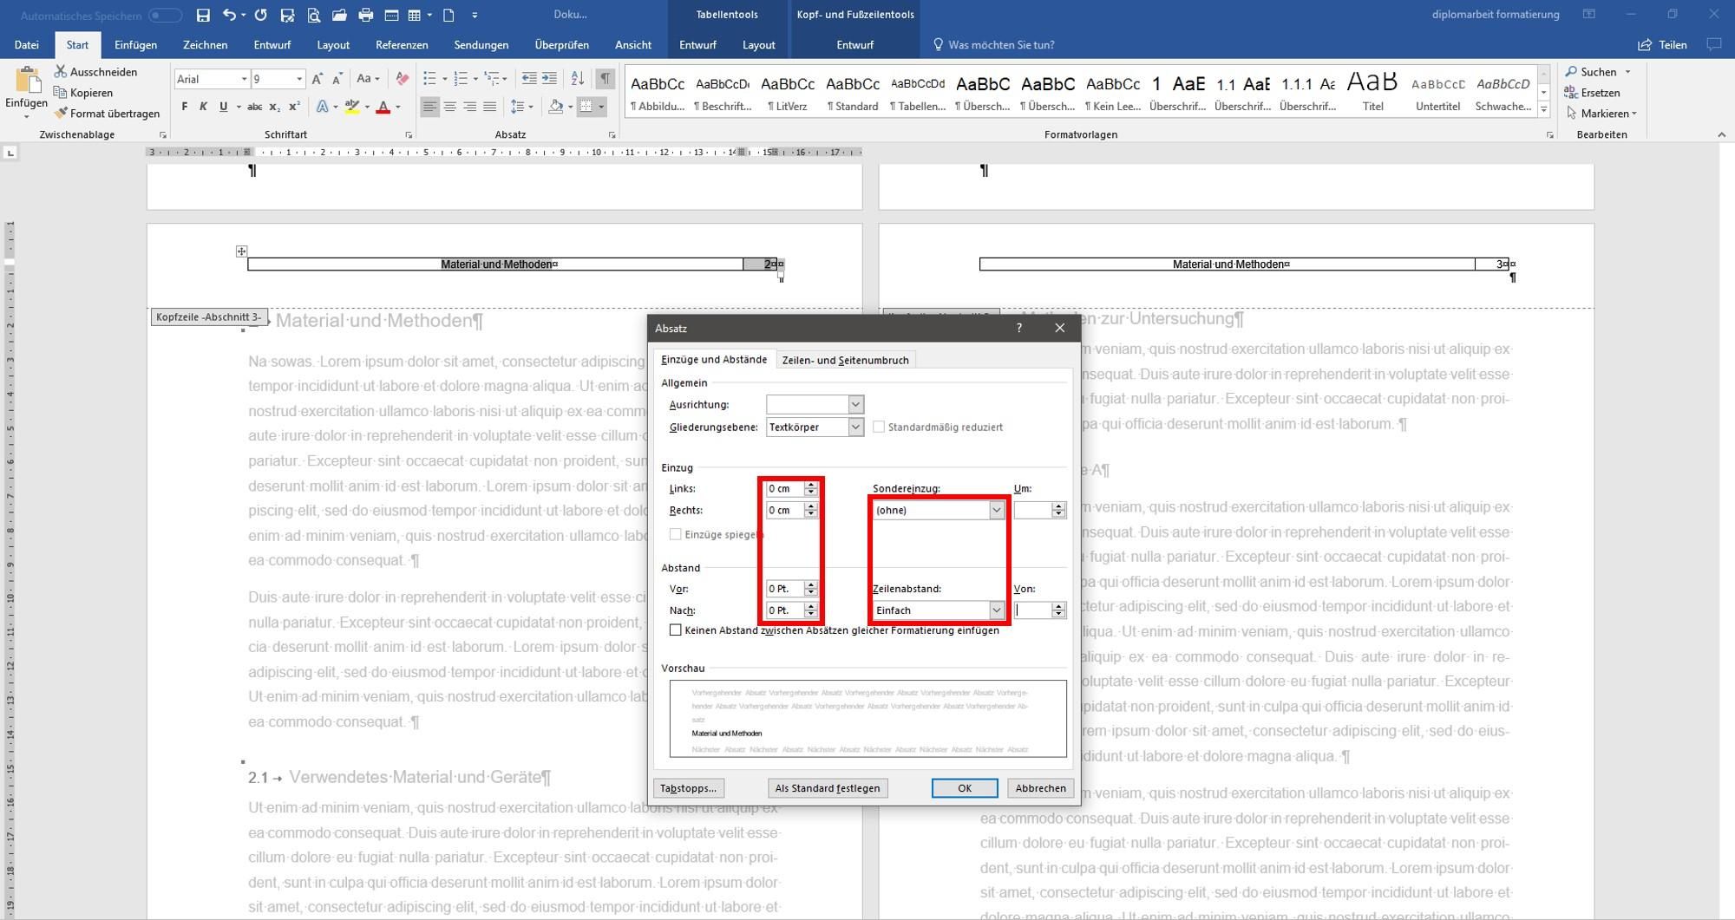Apply superscript formatting x²

point(294,107)
